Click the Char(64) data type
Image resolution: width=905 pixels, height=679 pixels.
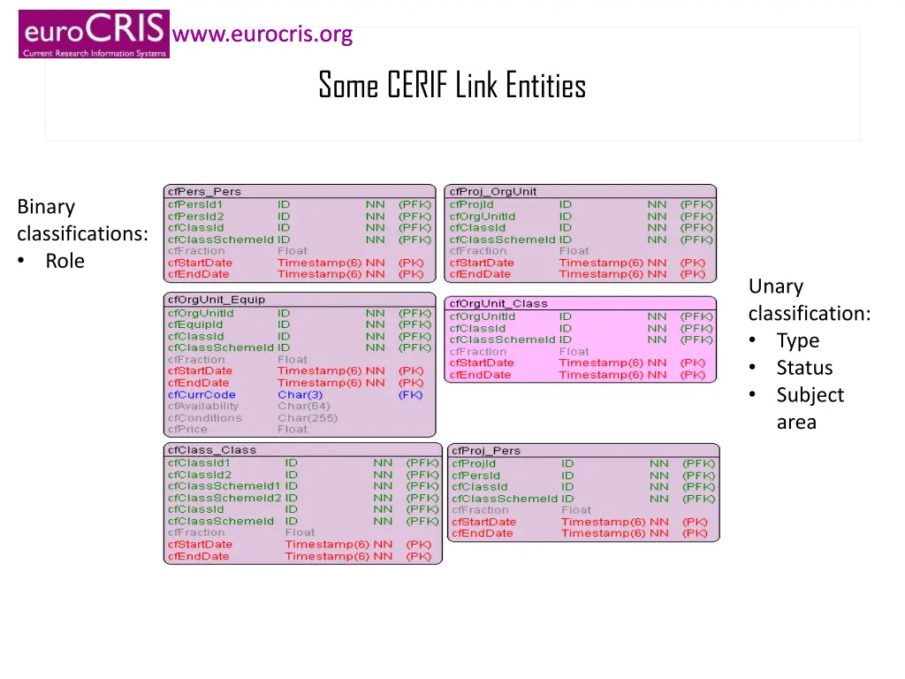tap(304, 407)
